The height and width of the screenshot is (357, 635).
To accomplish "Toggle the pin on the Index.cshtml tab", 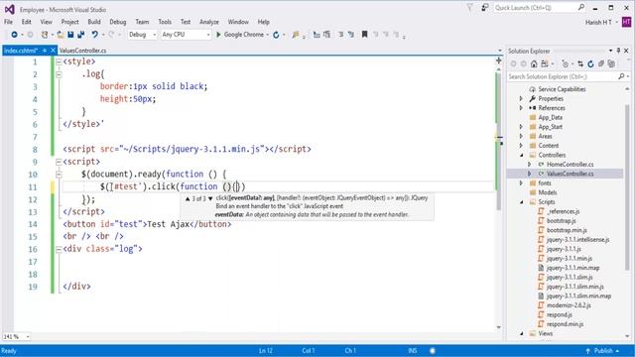I will (x=45, y=51).
